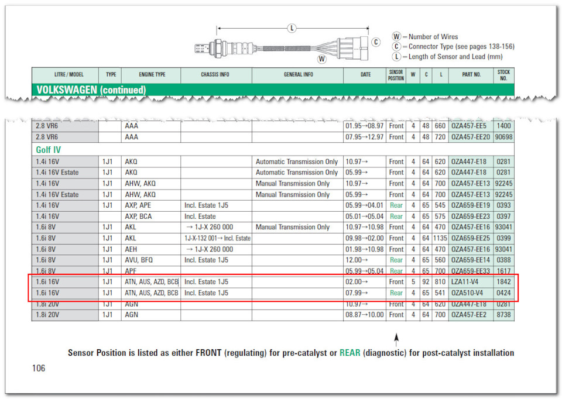The image size is (562, 399).
Task: Select stock number 1400
Action: (x=503, y=126)
